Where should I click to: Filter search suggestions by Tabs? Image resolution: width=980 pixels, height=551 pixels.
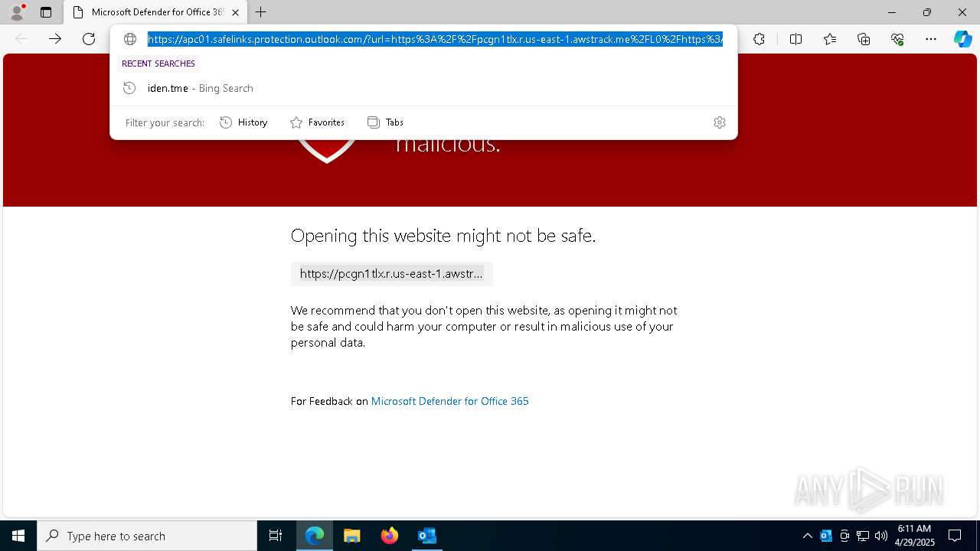(x=385, y=122)
